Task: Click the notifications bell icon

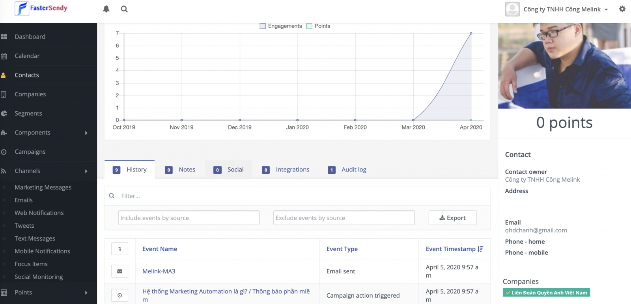Action: point(106,9)
